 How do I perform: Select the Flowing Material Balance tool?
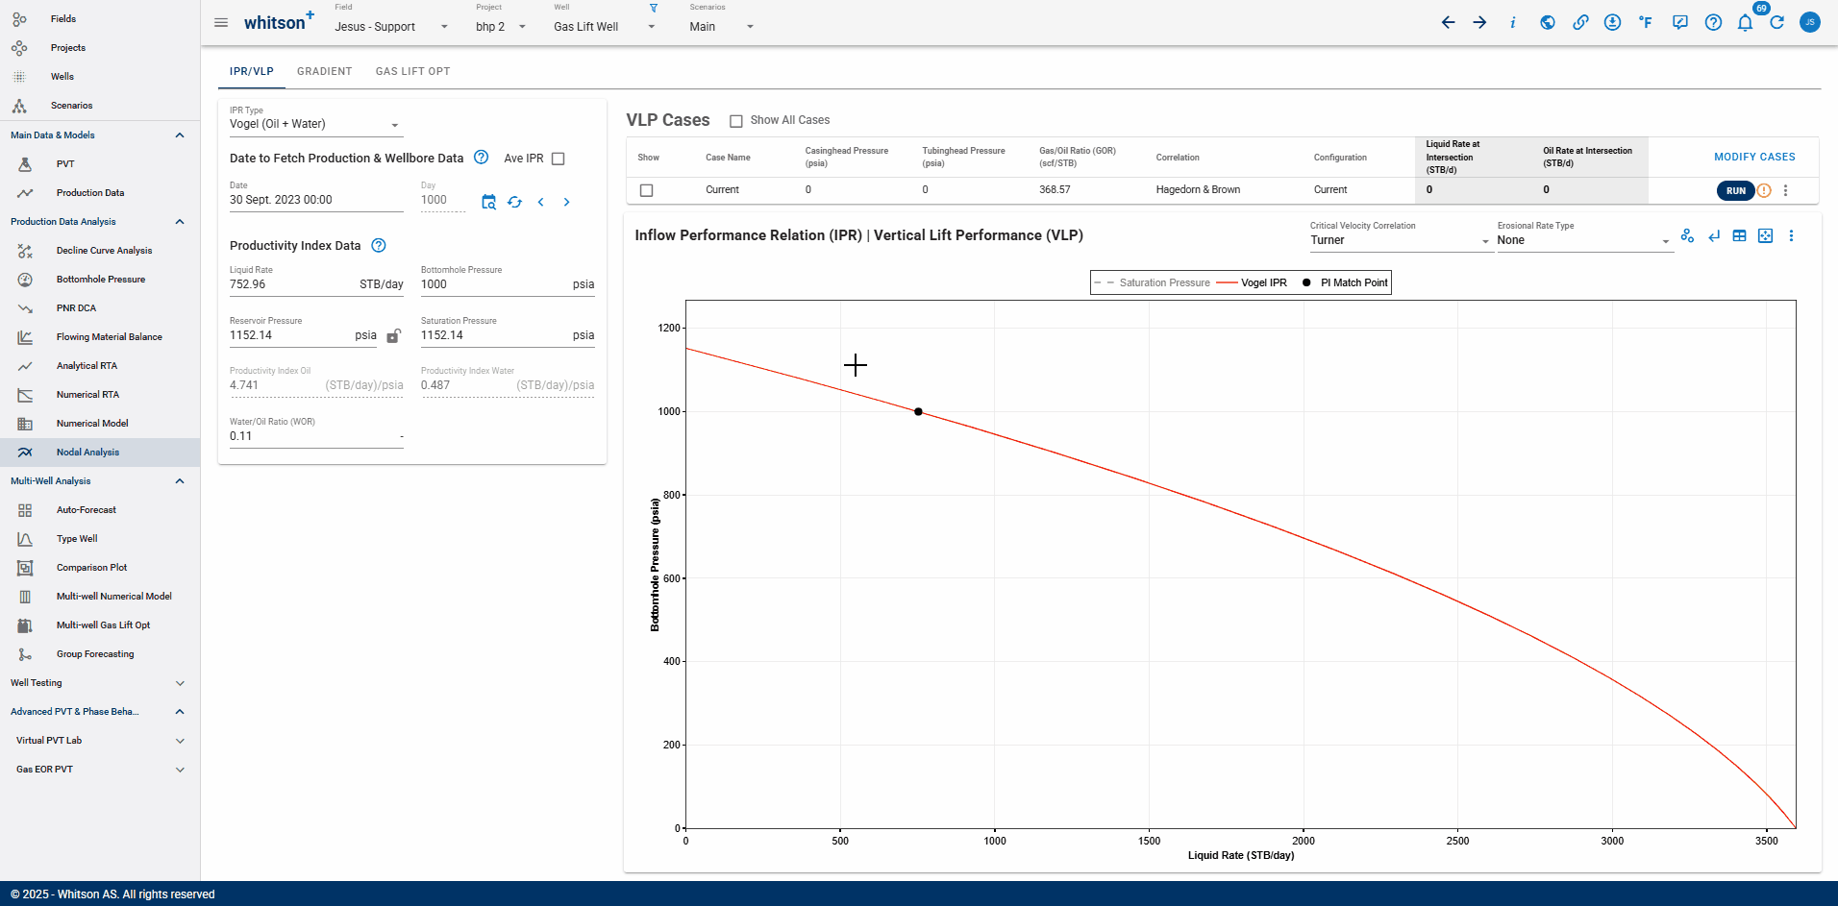[x=110, y=336]
